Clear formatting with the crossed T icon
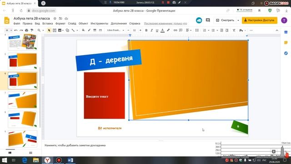This screenshot has width=291, height=164. 234,31
